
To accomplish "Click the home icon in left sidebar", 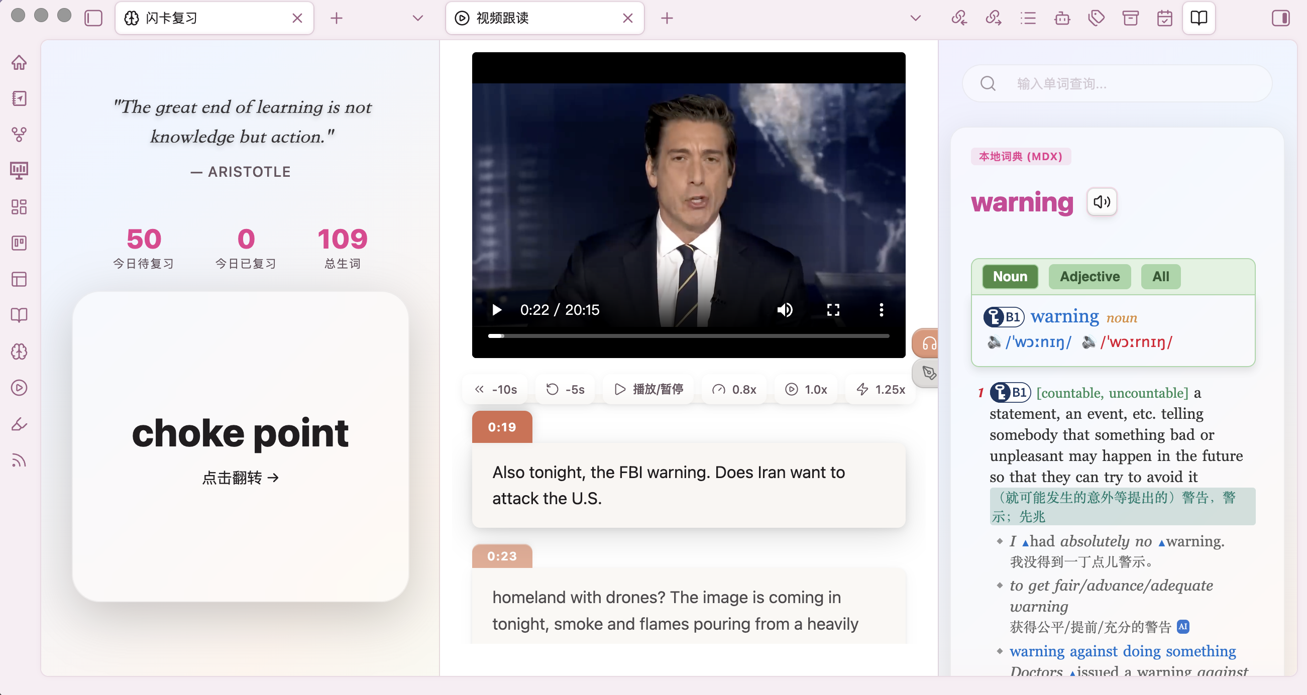I will 19,62.
